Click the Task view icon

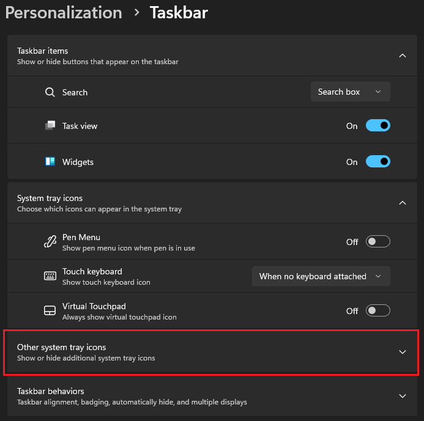tap(50, 126)
